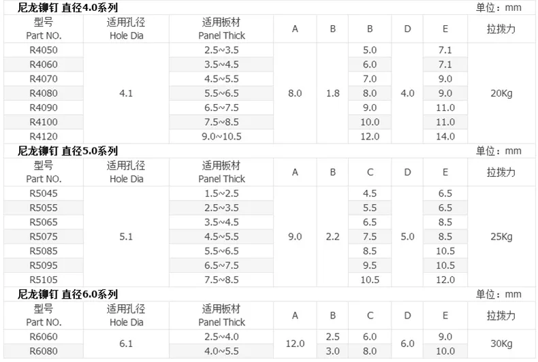The image size is (538, 362).
Task: Select panel thickness 1.5~2.5 cell
Action: [221, 193]
